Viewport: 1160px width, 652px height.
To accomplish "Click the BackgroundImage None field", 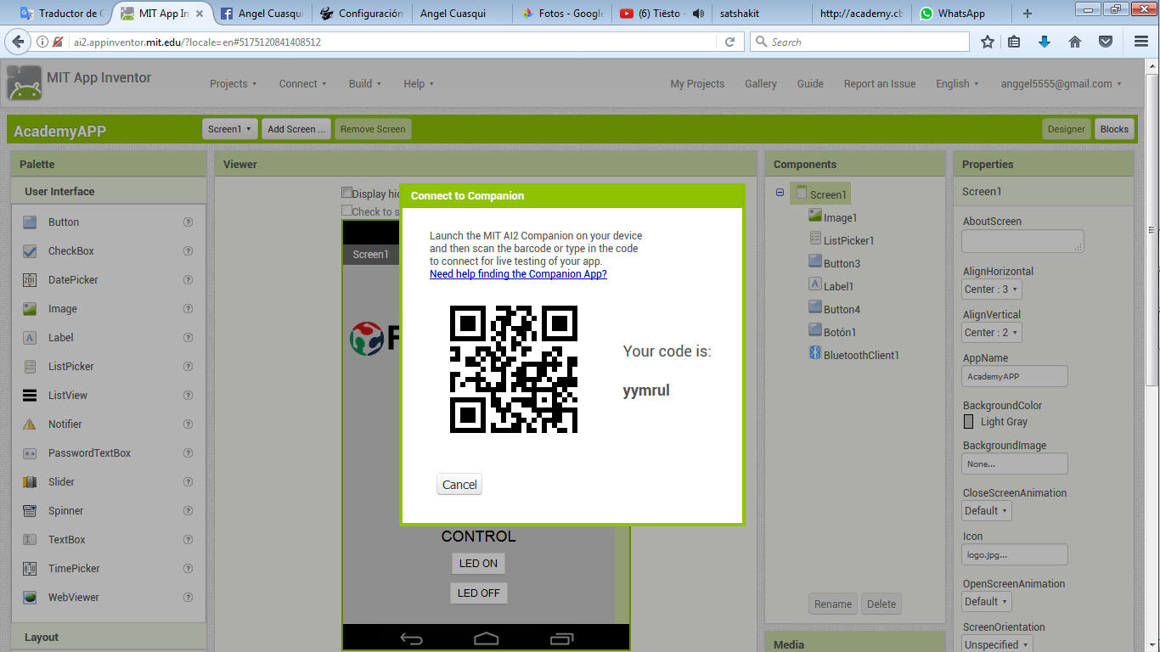I will click(x=1015, y=464).
